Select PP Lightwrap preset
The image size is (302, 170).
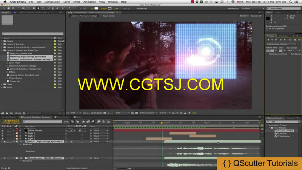(284, 136)
